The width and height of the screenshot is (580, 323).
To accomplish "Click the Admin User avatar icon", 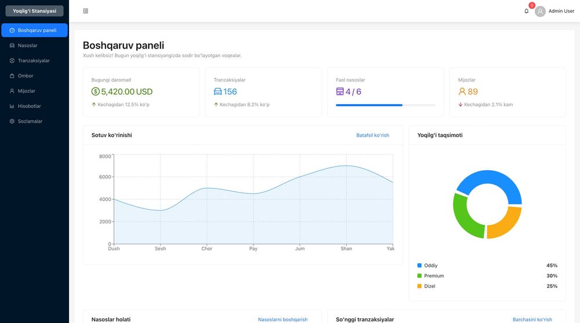I will (x=541, y=11).
